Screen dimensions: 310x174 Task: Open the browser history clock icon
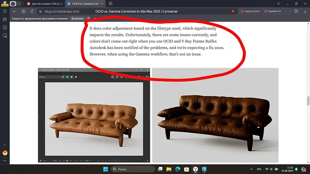point(5,12)
